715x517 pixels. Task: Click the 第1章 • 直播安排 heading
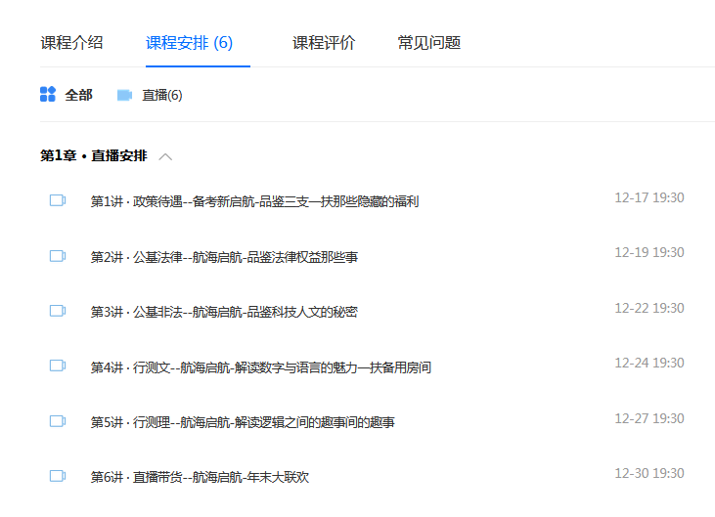[x=94, y=155]
